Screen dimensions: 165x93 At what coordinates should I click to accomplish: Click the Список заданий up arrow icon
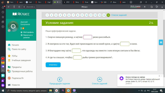pyautogui.click(x=100, y=79)
